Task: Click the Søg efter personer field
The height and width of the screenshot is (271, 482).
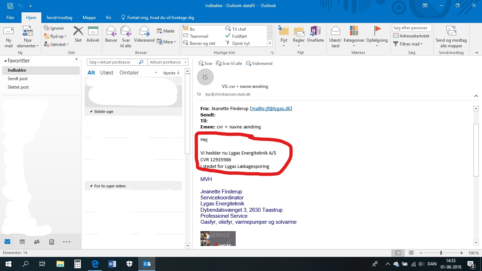Action: [x=411, y=28]
